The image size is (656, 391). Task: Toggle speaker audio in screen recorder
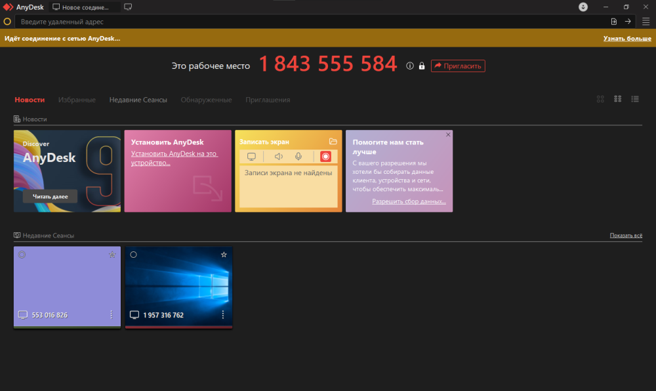279,156
